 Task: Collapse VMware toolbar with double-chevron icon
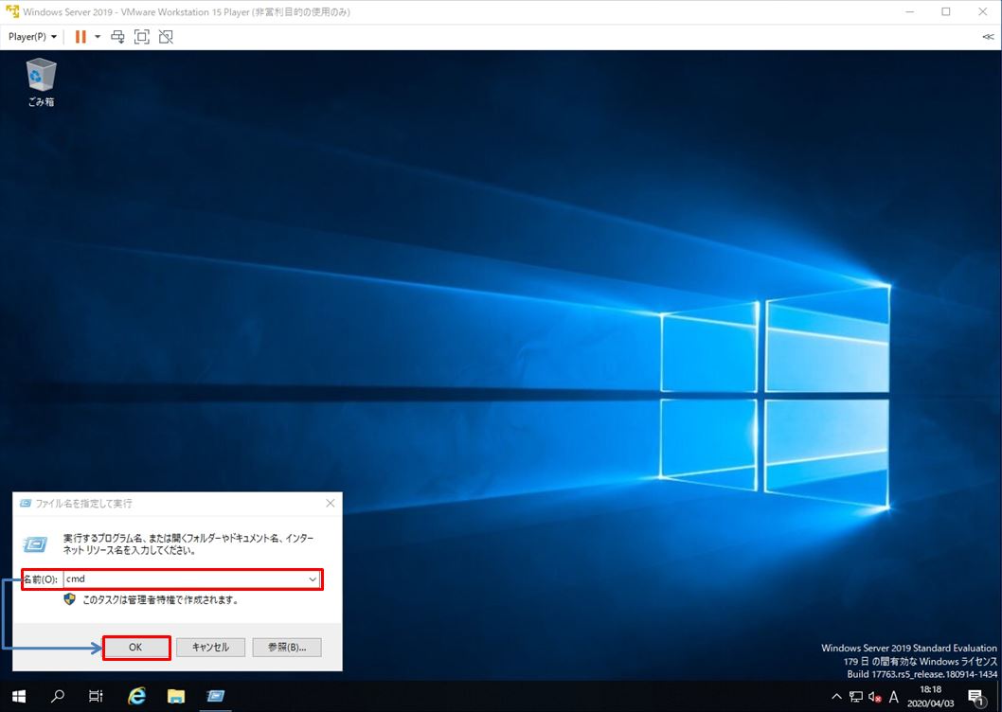(x=987, y=37)
